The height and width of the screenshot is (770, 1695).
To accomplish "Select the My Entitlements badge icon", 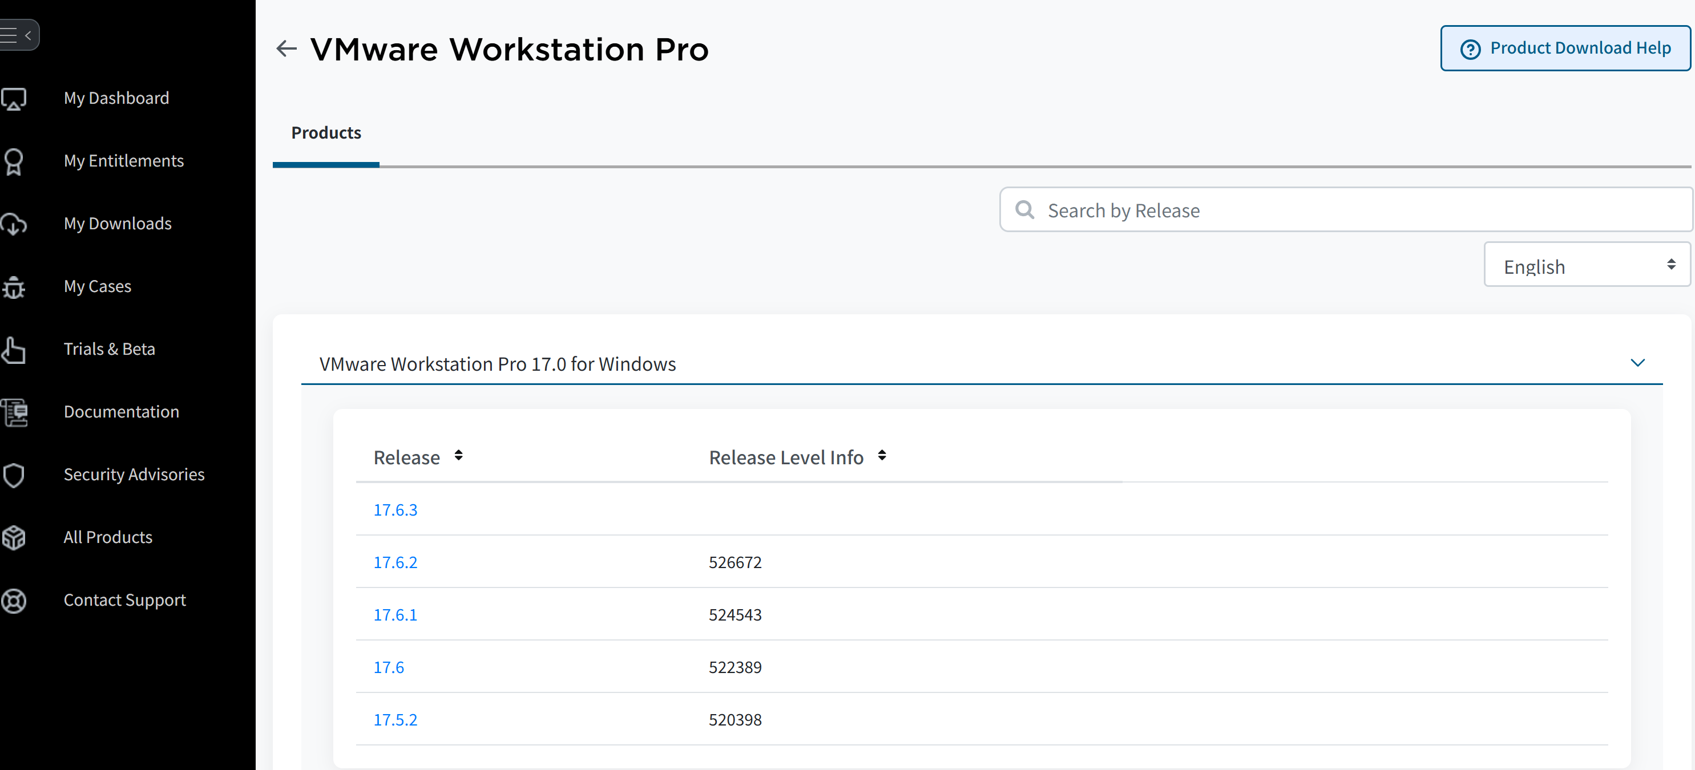I will [x=14, y=161].
